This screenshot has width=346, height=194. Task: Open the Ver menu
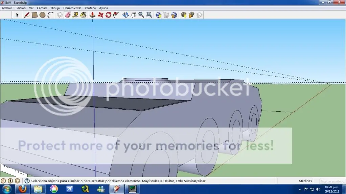click(31, 8)
